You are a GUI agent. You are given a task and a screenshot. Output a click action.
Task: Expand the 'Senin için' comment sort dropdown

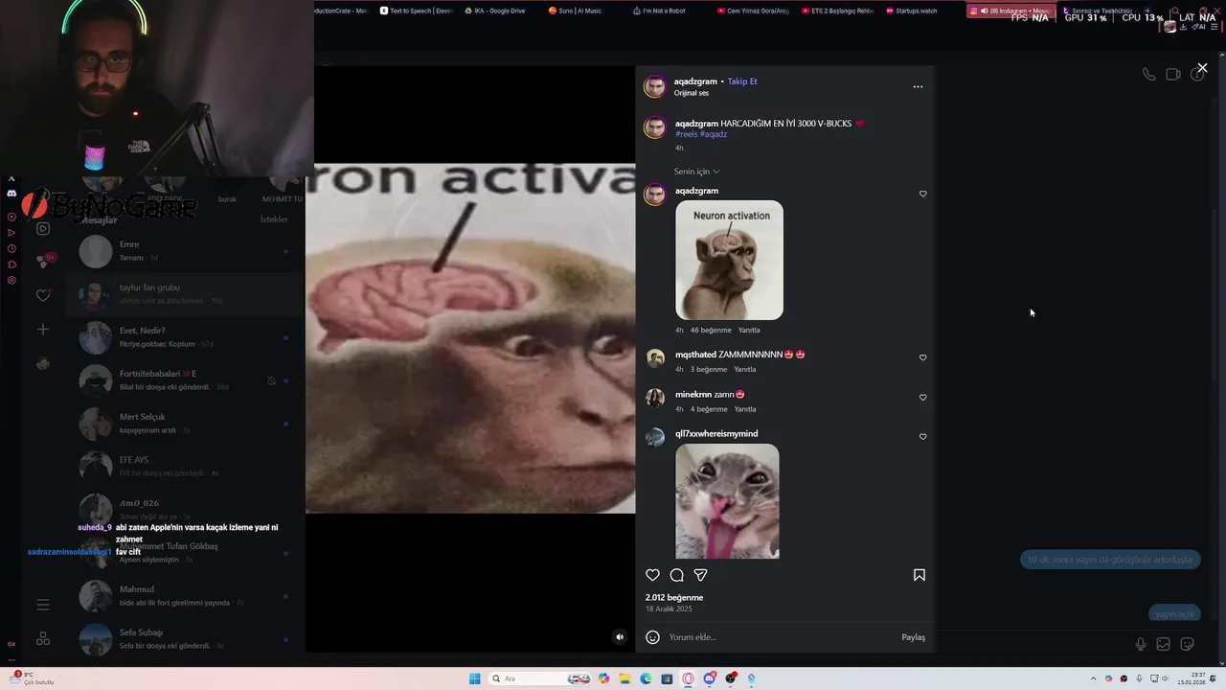[696, 172]
